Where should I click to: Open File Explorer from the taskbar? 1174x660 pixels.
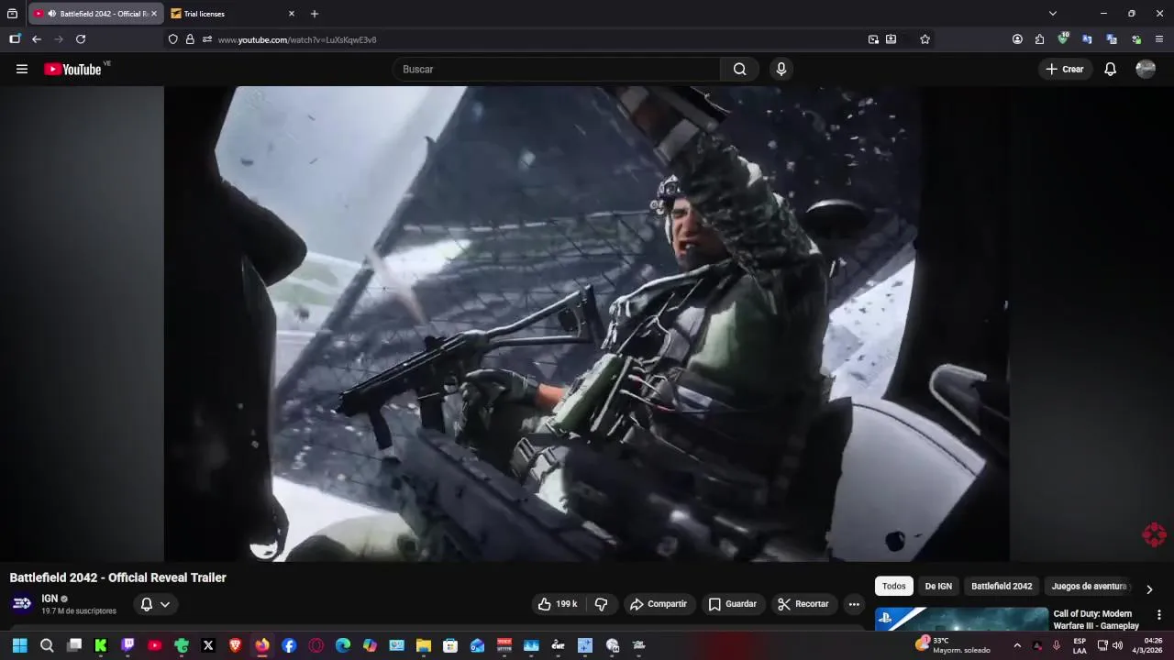click(x=424, y=645)
